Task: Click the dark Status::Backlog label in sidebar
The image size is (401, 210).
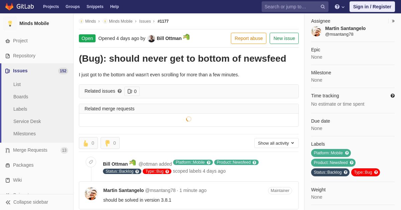Action: coord(330,172)
